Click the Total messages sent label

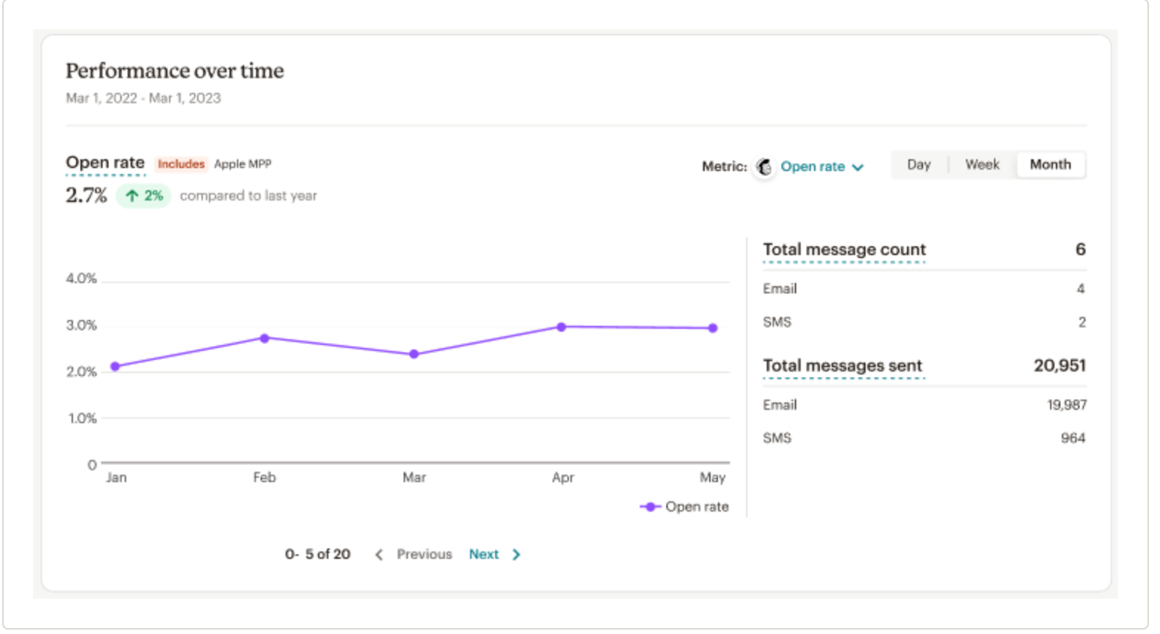click(842, 366)
